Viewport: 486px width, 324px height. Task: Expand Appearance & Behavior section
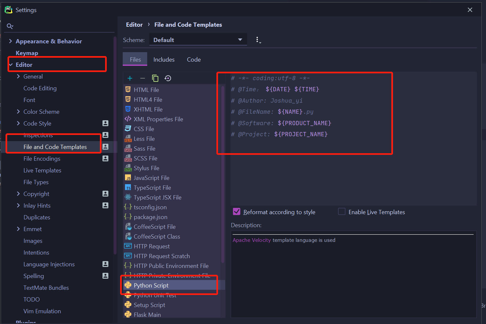coord(10,41)
